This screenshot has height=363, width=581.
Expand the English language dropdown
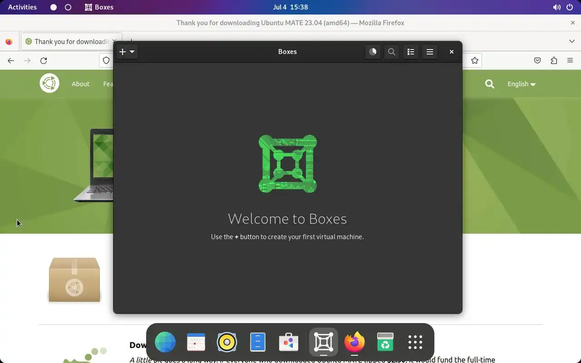click(522, 84)
